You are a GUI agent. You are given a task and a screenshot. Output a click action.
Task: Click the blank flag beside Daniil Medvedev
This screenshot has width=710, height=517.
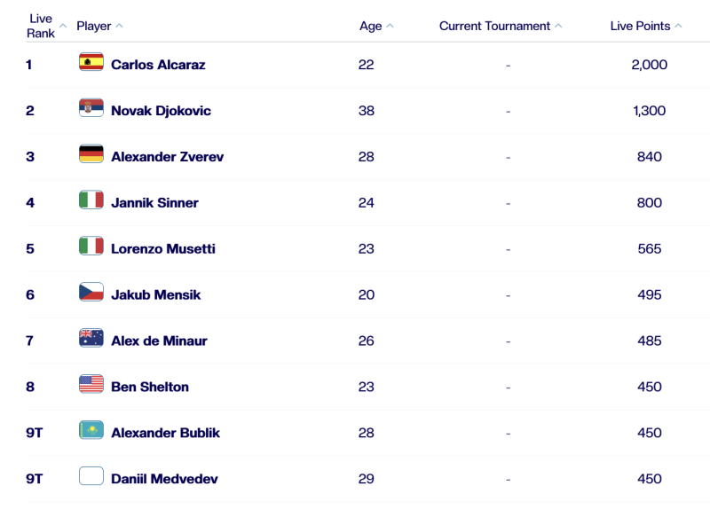91,476
